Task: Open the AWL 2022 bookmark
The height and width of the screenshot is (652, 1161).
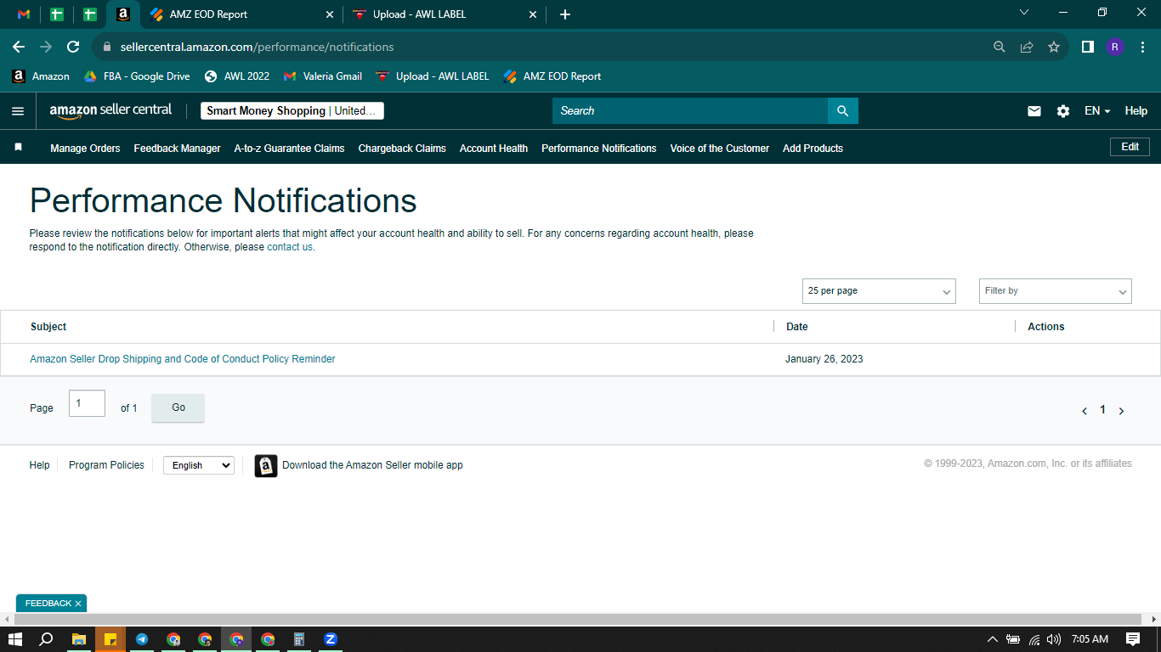Action: tap(237, 76)
